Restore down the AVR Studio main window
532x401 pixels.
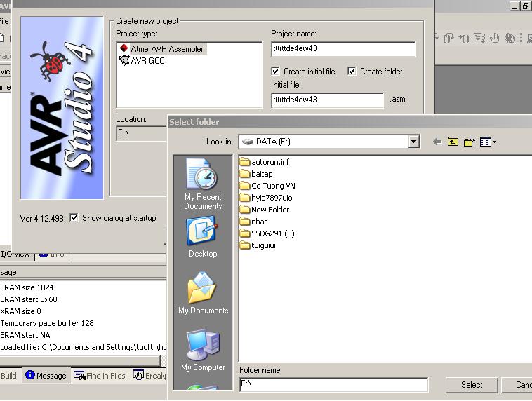pyautogui.click(x=526, y=6)
